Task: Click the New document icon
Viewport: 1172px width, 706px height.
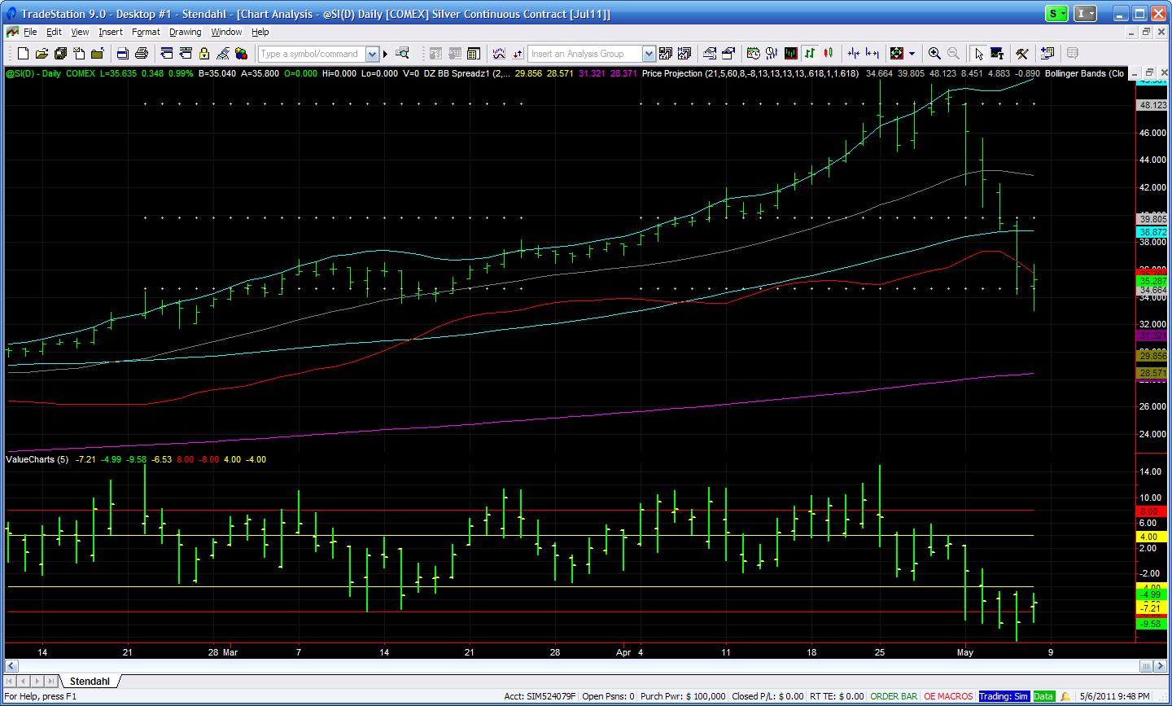Action: point(23,54)
